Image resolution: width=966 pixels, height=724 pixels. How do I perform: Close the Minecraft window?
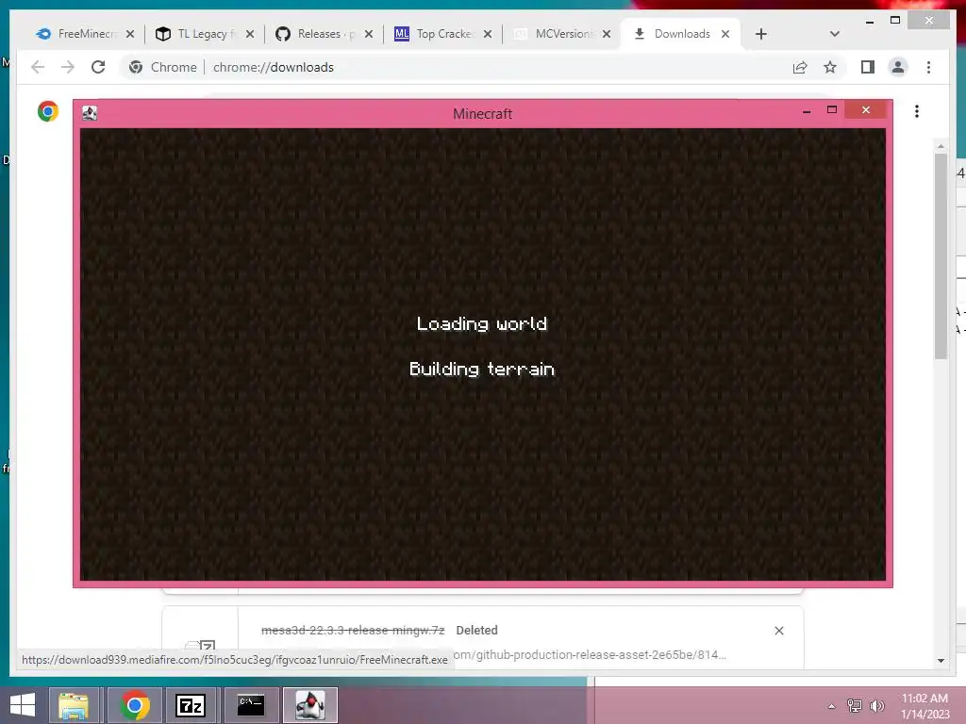pyautogui.click(x=866, y=109)
